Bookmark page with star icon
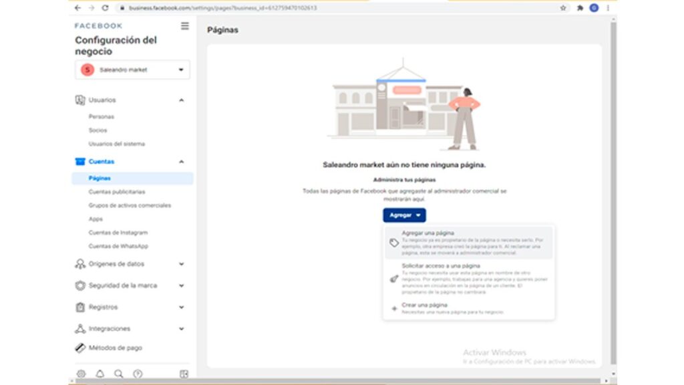 [563, 8]
